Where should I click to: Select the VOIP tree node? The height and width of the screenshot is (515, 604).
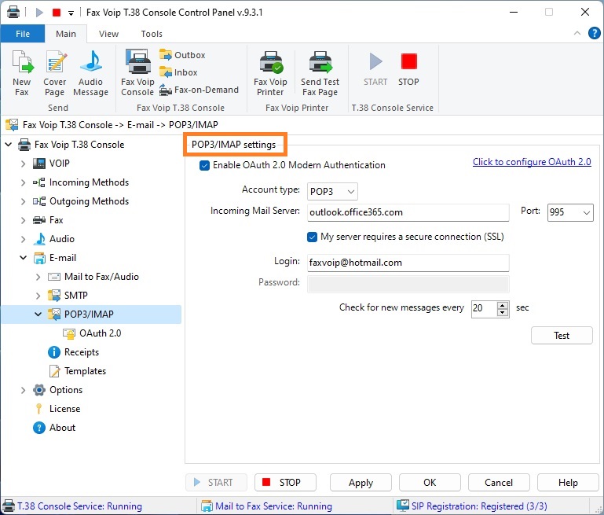60,164
